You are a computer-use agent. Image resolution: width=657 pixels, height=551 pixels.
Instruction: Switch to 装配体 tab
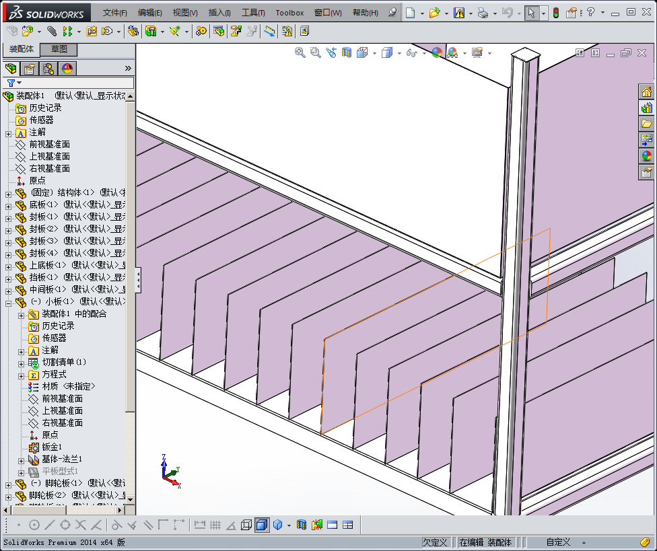pyautogui.click(x=22, y=49)
